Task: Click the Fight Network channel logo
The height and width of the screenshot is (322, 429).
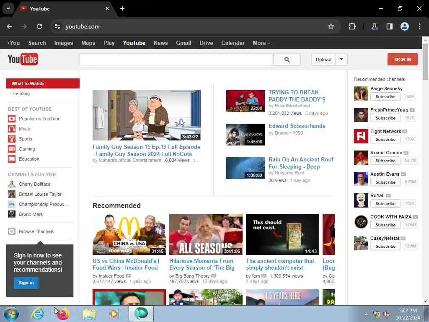Action: pyautogui.click(x=361, y=136)
